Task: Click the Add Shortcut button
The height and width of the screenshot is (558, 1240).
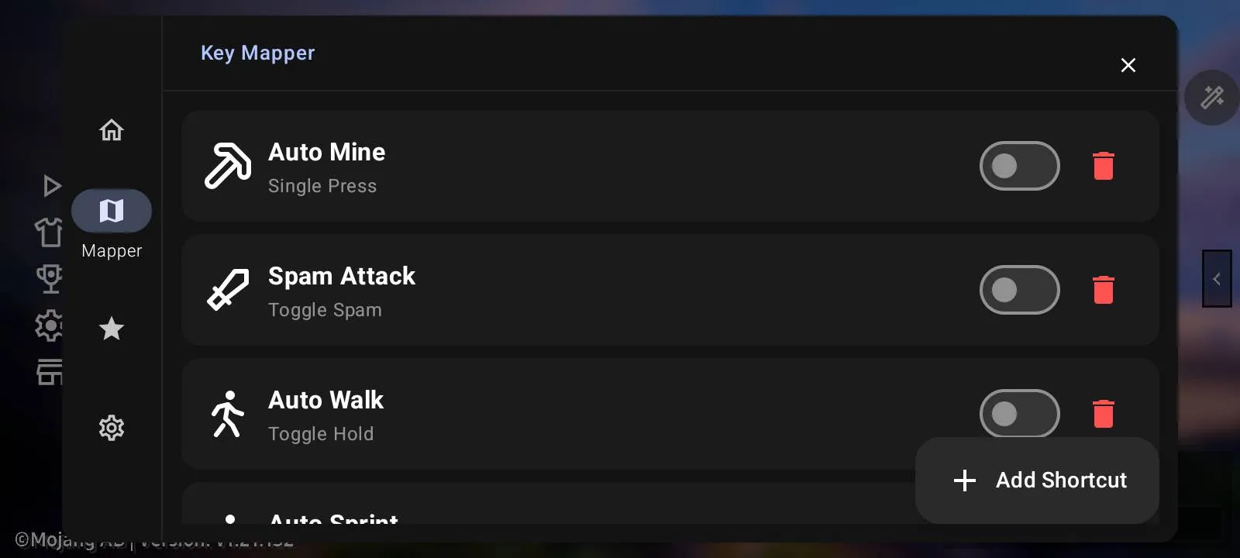Action: (1037, 480)
